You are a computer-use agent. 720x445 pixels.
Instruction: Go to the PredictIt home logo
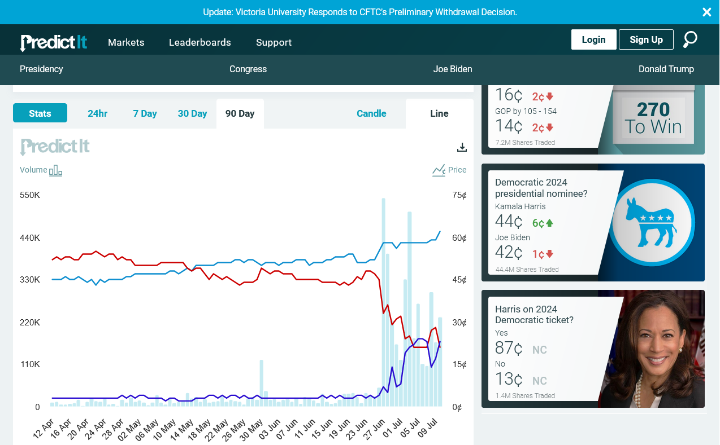(54, 42)
